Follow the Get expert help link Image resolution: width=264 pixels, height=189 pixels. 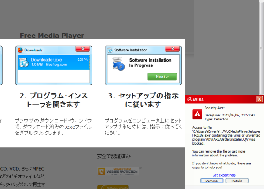[x=224, y=175]
